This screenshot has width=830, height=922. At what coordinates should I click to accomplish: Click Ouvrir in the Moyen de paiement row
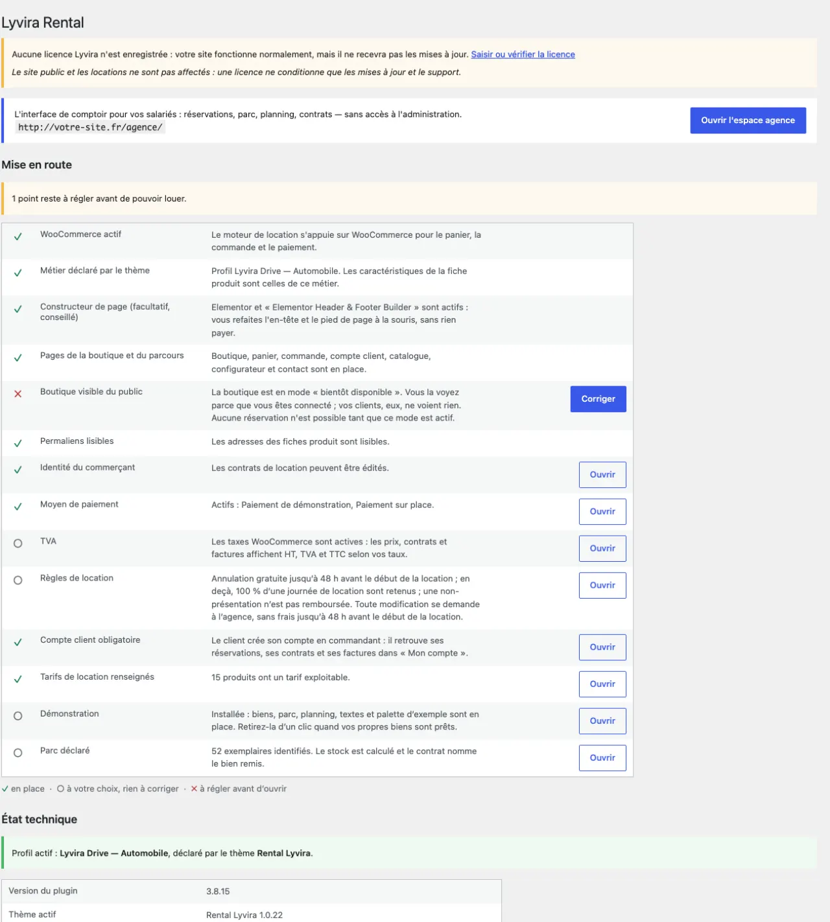pyautogui.click(x=602, y=512)
